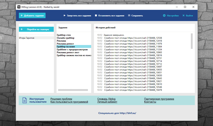213x126 pixels.
Task: Click the log entry wall-2158488_12418
Action: 130,41
